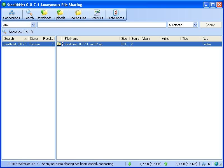
Task: Sort results by File Name column
Action: [92, 39]
